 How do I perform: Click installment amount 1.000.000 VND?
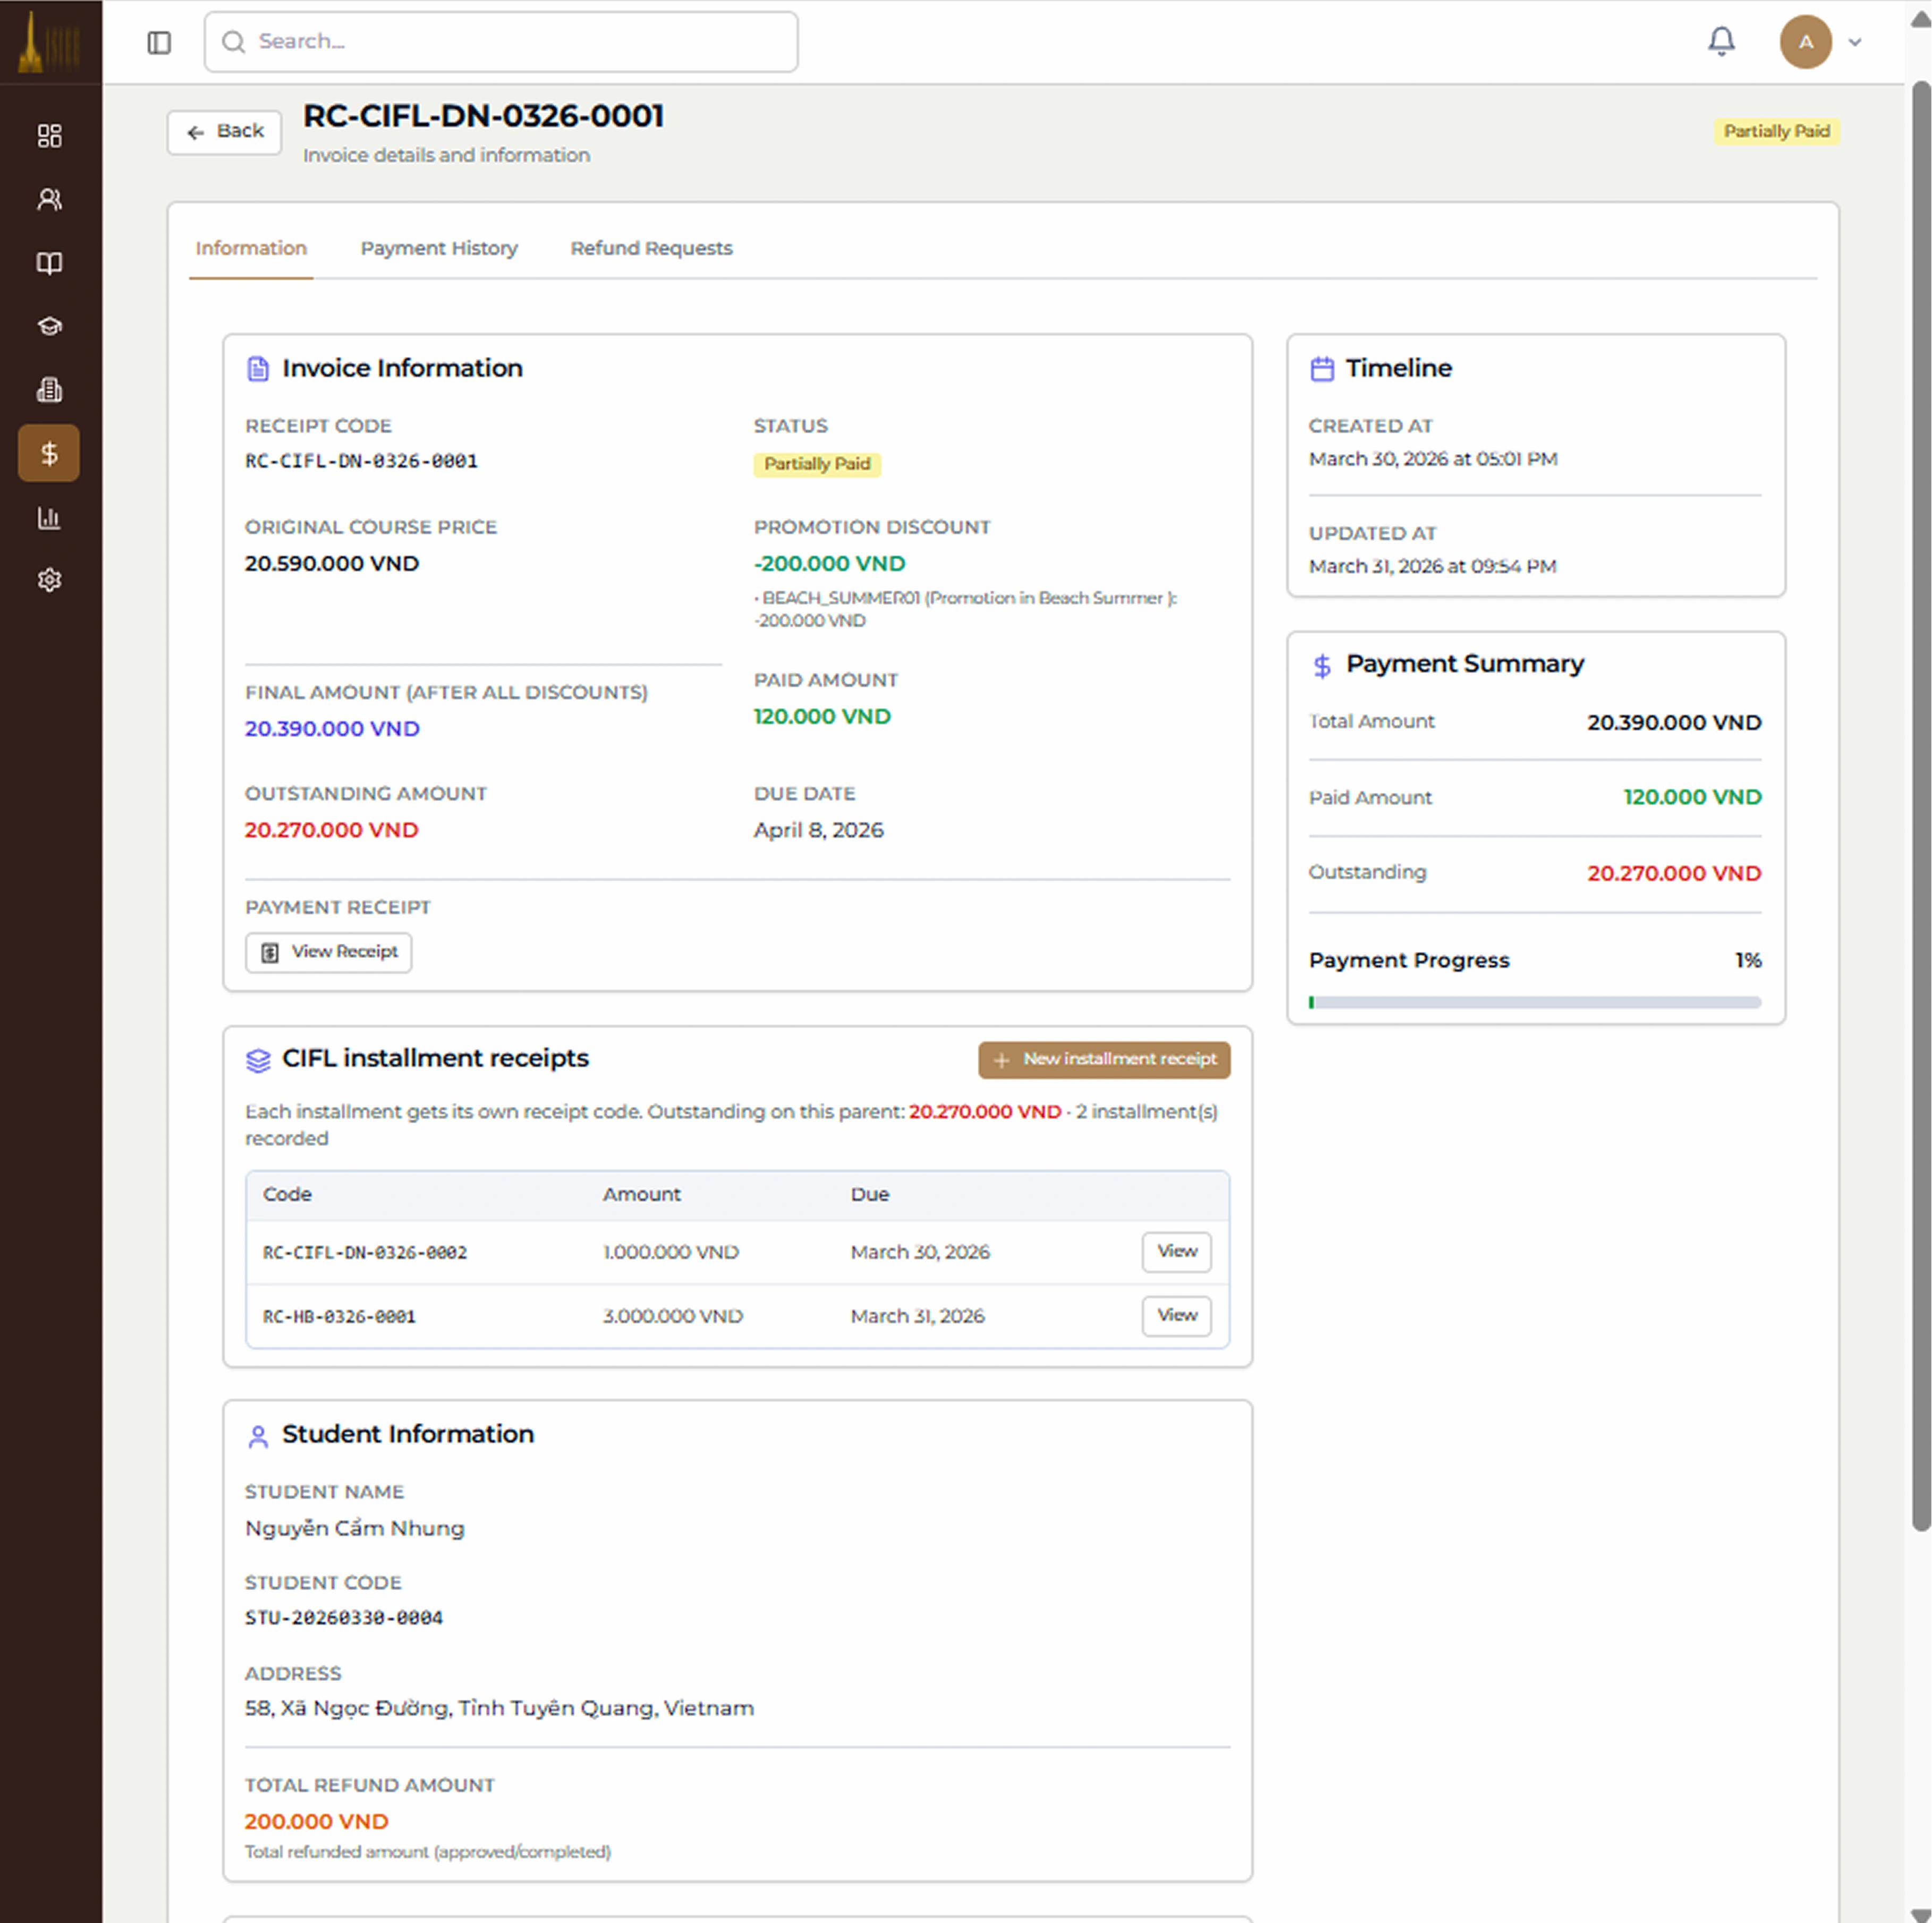click(671, 1253)
